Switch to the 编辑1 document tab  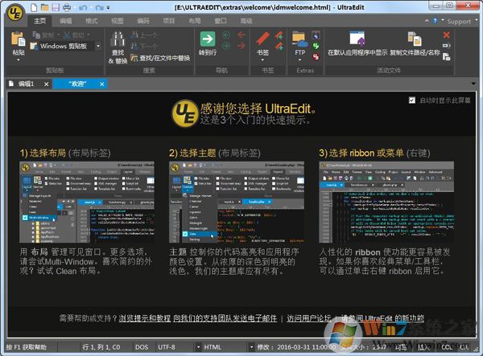[26, 83]
